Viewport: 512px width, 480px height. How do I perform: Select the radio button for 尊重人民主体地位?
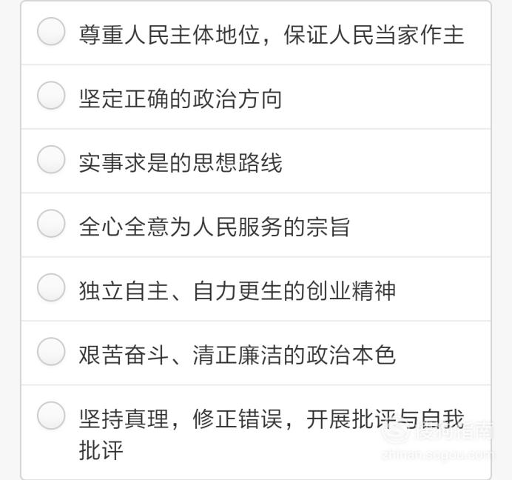51,31
